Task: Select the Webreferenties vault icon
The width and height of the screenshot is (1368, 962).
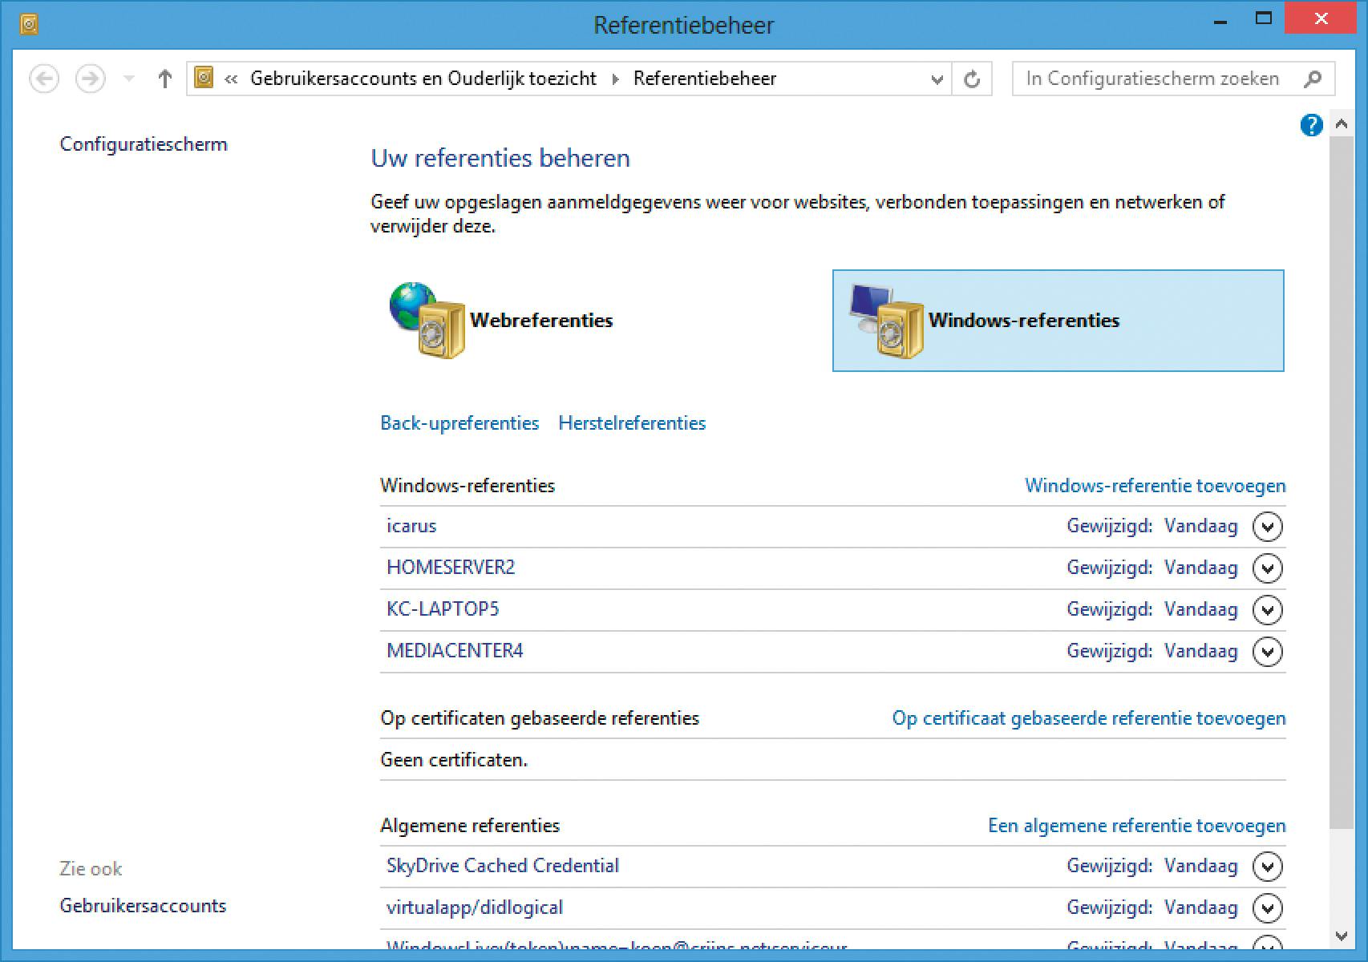Action: [427, 320]
